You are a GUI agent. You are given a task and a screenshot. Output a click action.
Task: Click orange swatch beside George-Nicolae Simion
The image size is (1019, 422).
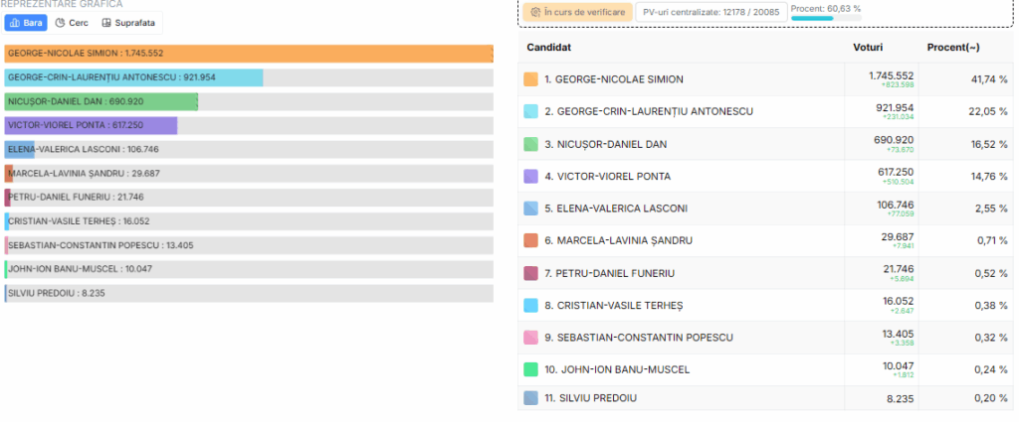pyautogui.click(x=531, y=79)
